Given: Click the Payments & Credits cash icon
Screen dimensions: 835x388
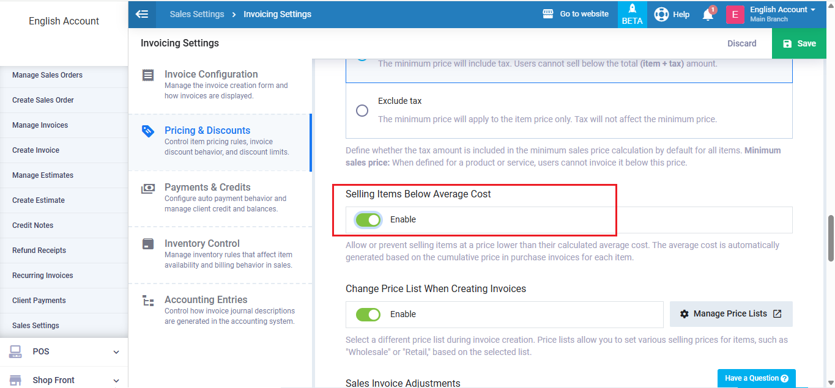Looking at the screenshot, I should tap(147, 188).
